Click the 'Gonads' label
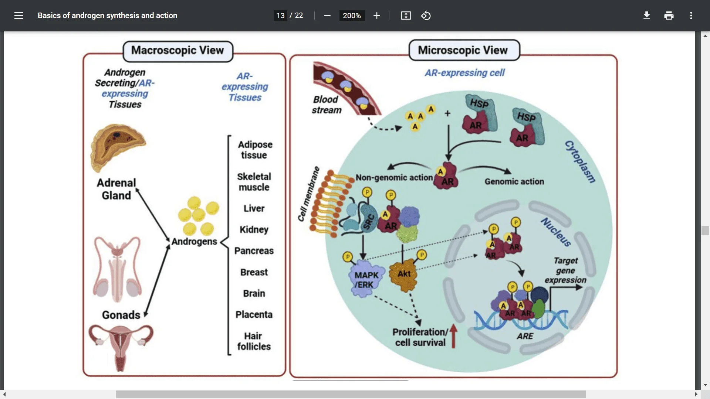 [121, 315]
